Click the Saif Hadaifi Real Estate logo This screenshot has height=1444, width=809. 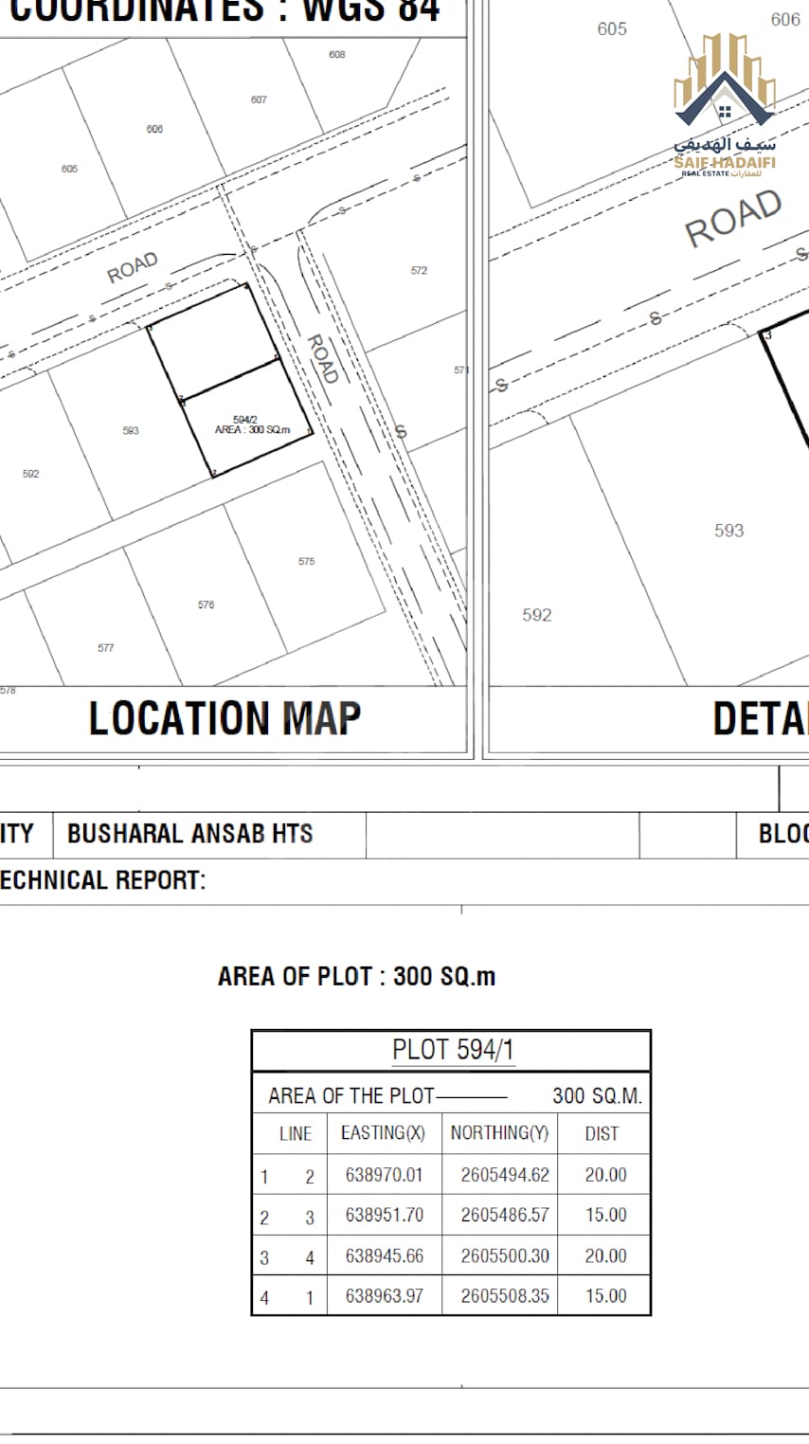725,106
